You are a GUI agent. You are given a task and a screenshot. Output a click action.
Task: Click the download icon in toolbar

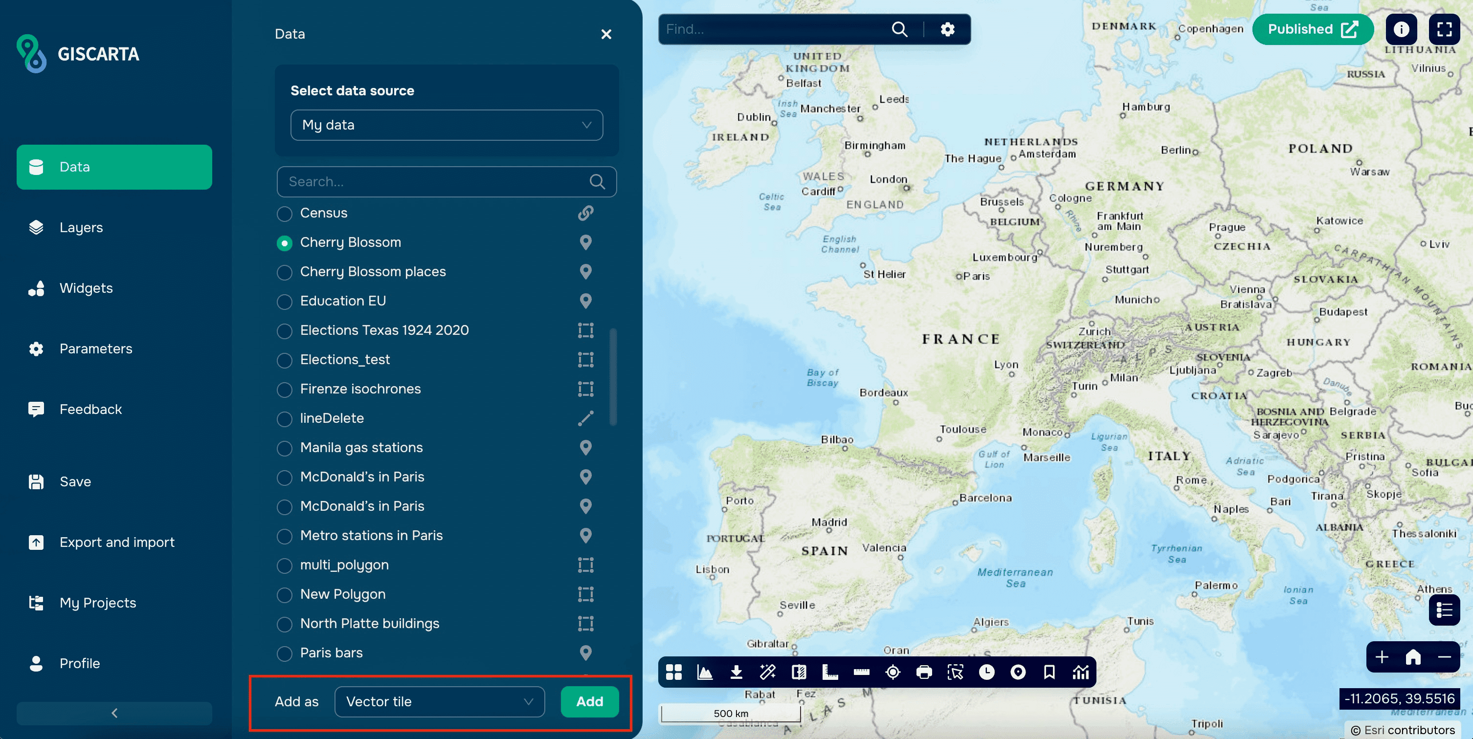click(x=736, y=672)
